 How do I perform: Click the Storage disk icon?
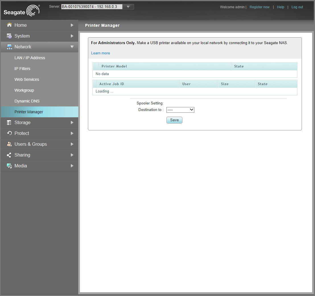[9, 123]
